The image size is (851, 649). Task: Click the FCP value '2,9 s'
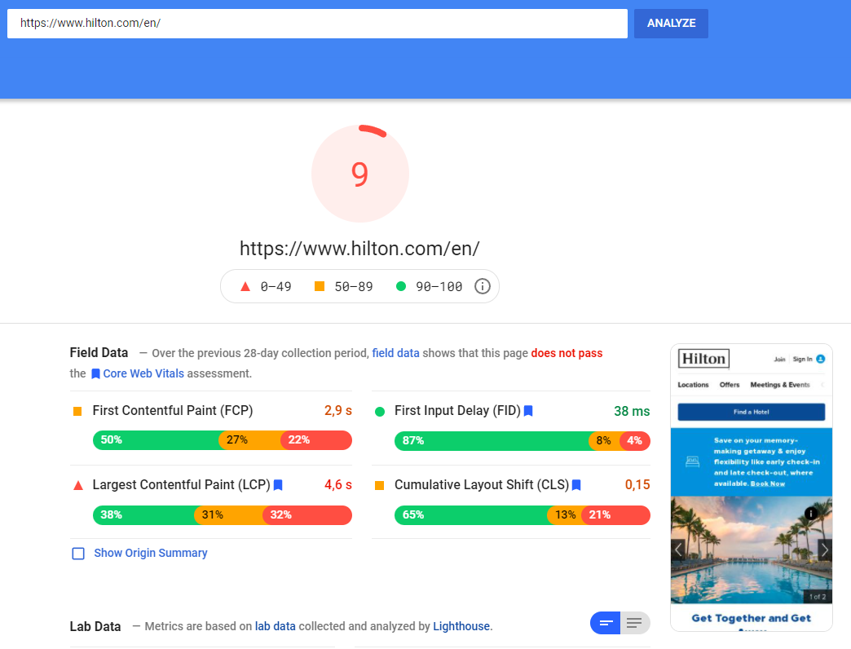(x=338, y=411)
